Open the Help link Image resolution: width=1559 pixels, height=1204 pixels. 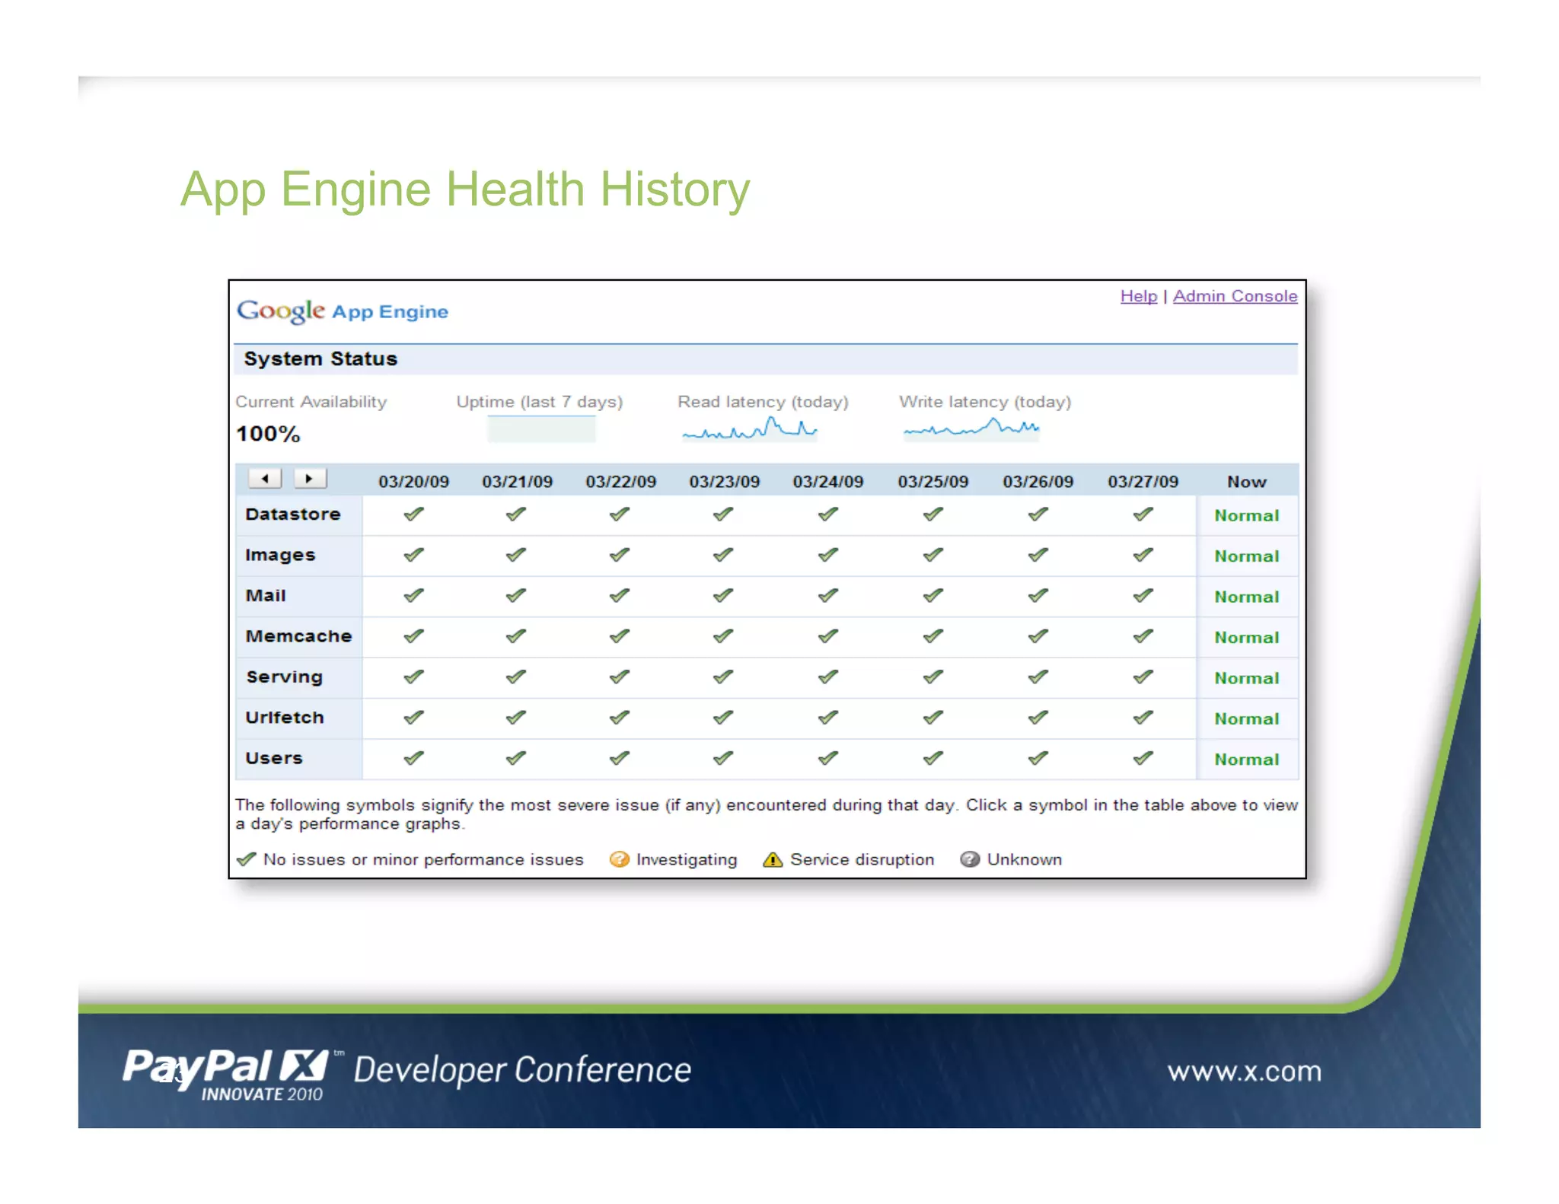click(1138, 296)
